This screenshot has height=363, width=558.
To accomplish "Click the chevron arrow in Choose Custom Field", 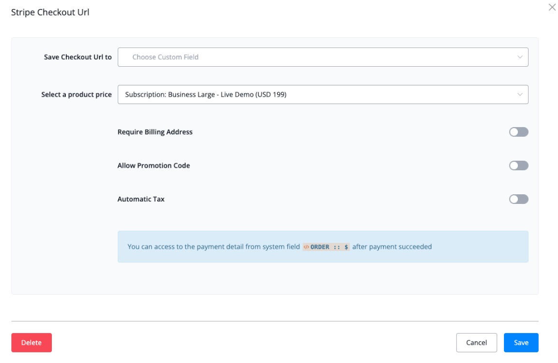I will (519, 57).
